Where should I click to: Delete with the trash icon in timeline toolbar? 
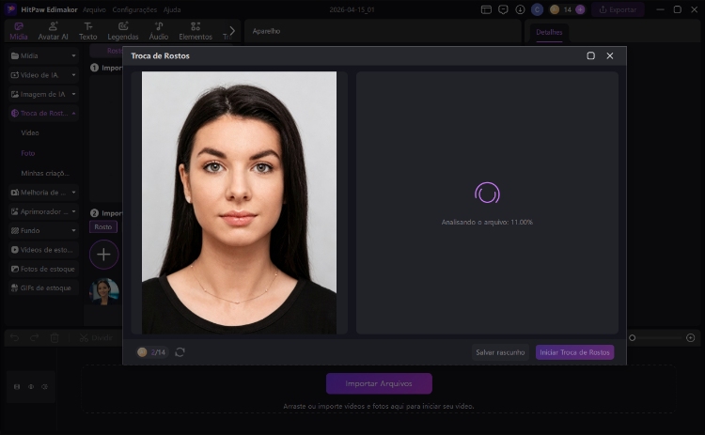coord(55,338)
